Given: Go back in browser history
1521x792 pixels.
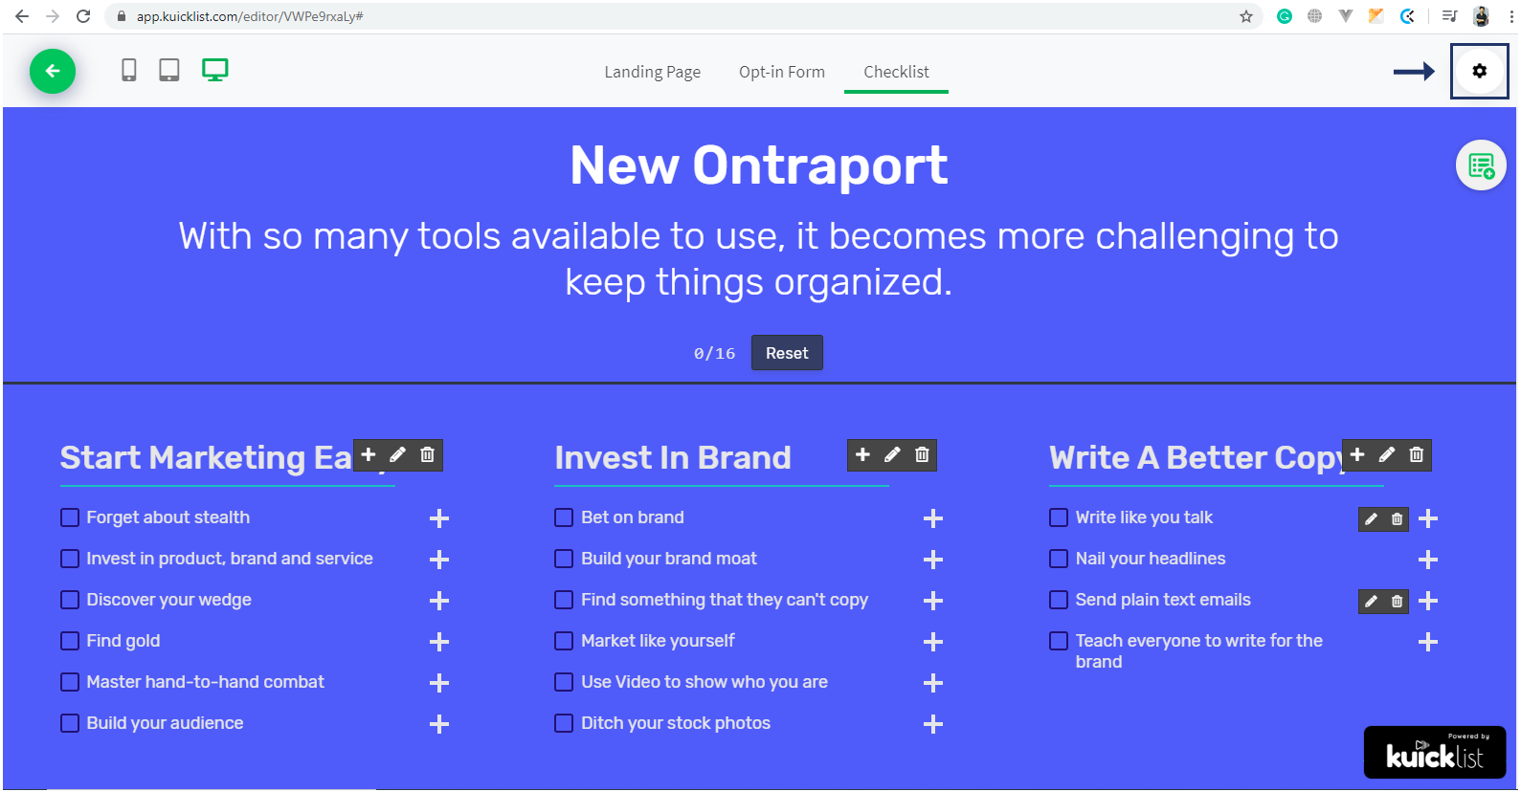Looking at the screenshot, I should coord(22,16).
